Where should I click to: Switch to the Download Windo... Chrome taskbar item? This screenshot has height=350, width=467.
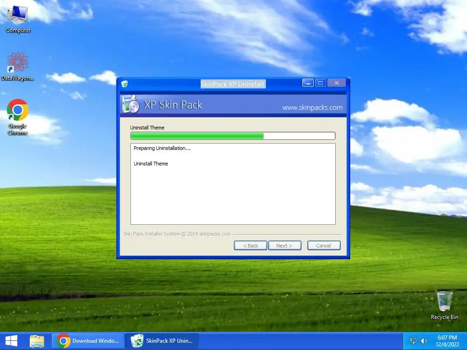pos(88,341)
